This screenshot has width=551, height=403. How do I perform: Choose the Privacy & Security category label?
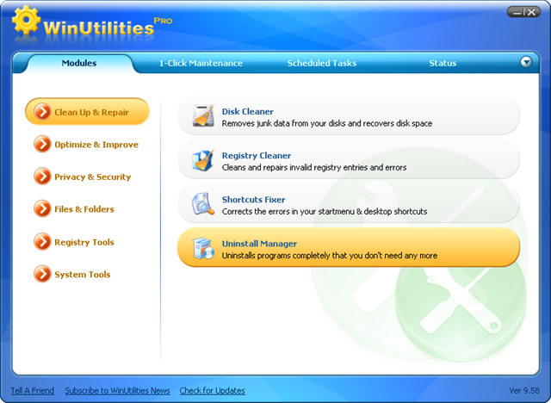pyautogui.click(x=92, y=177)
